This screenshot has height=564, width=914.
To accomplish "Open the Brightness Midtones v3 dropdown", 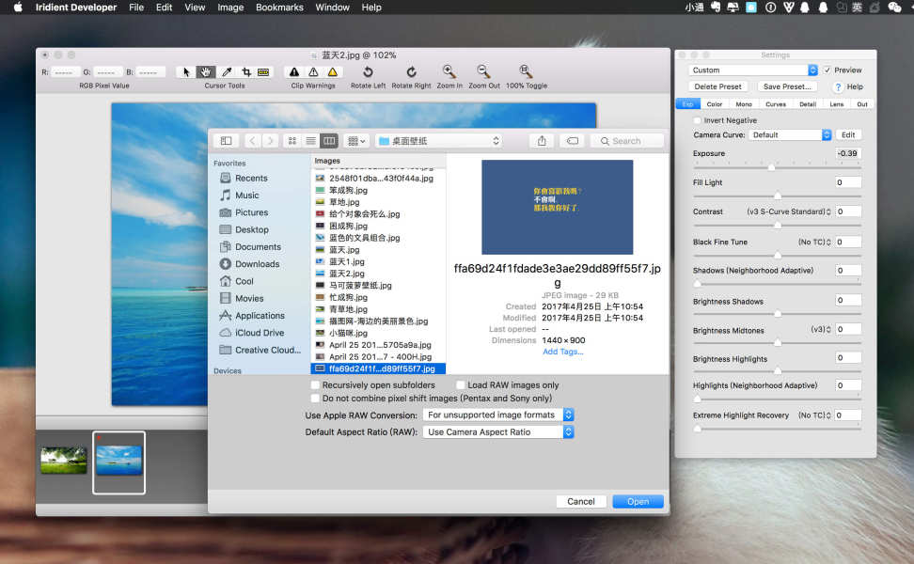I will [x=821, y=329].
